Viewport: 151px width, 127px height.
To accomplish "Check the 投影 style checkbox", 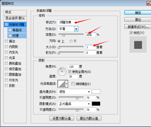I will pos(7,86).
